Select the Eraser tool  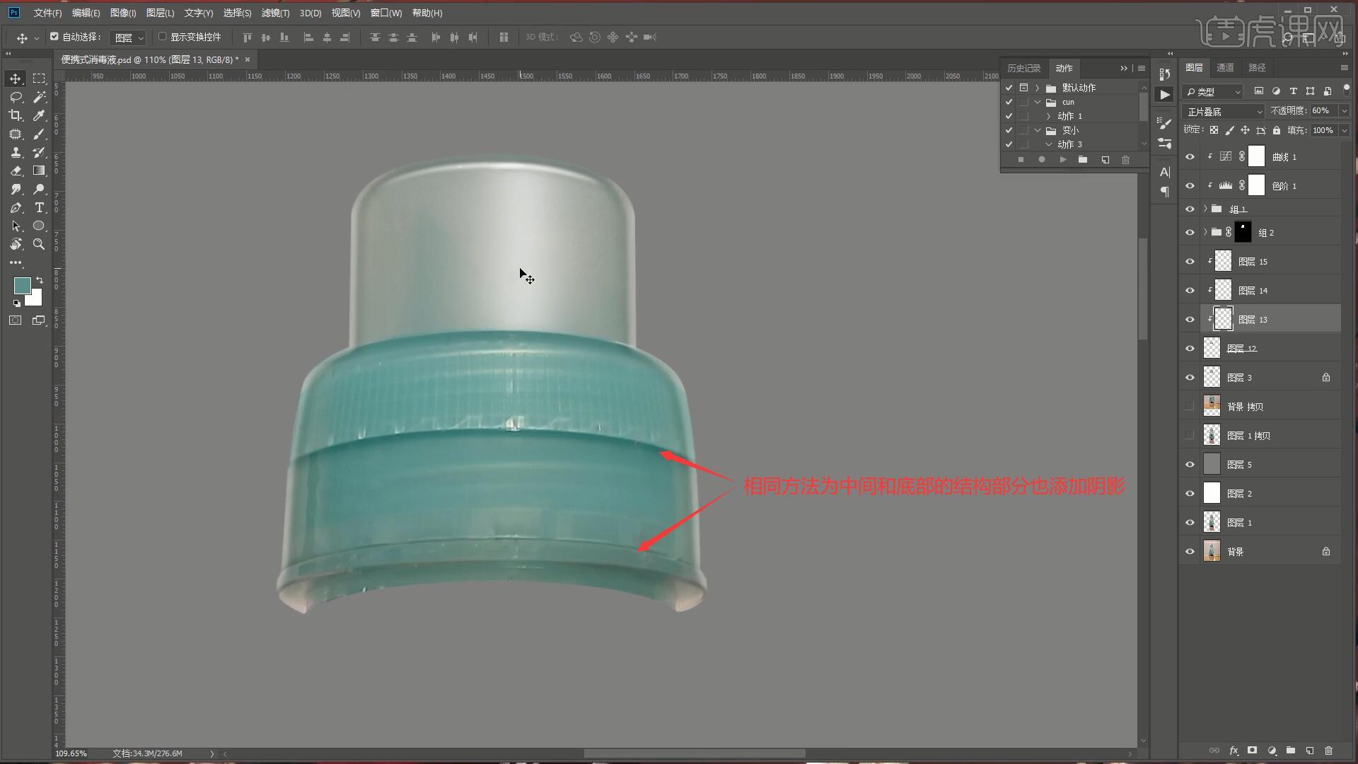pyautogui.click(x=16, y=170)
